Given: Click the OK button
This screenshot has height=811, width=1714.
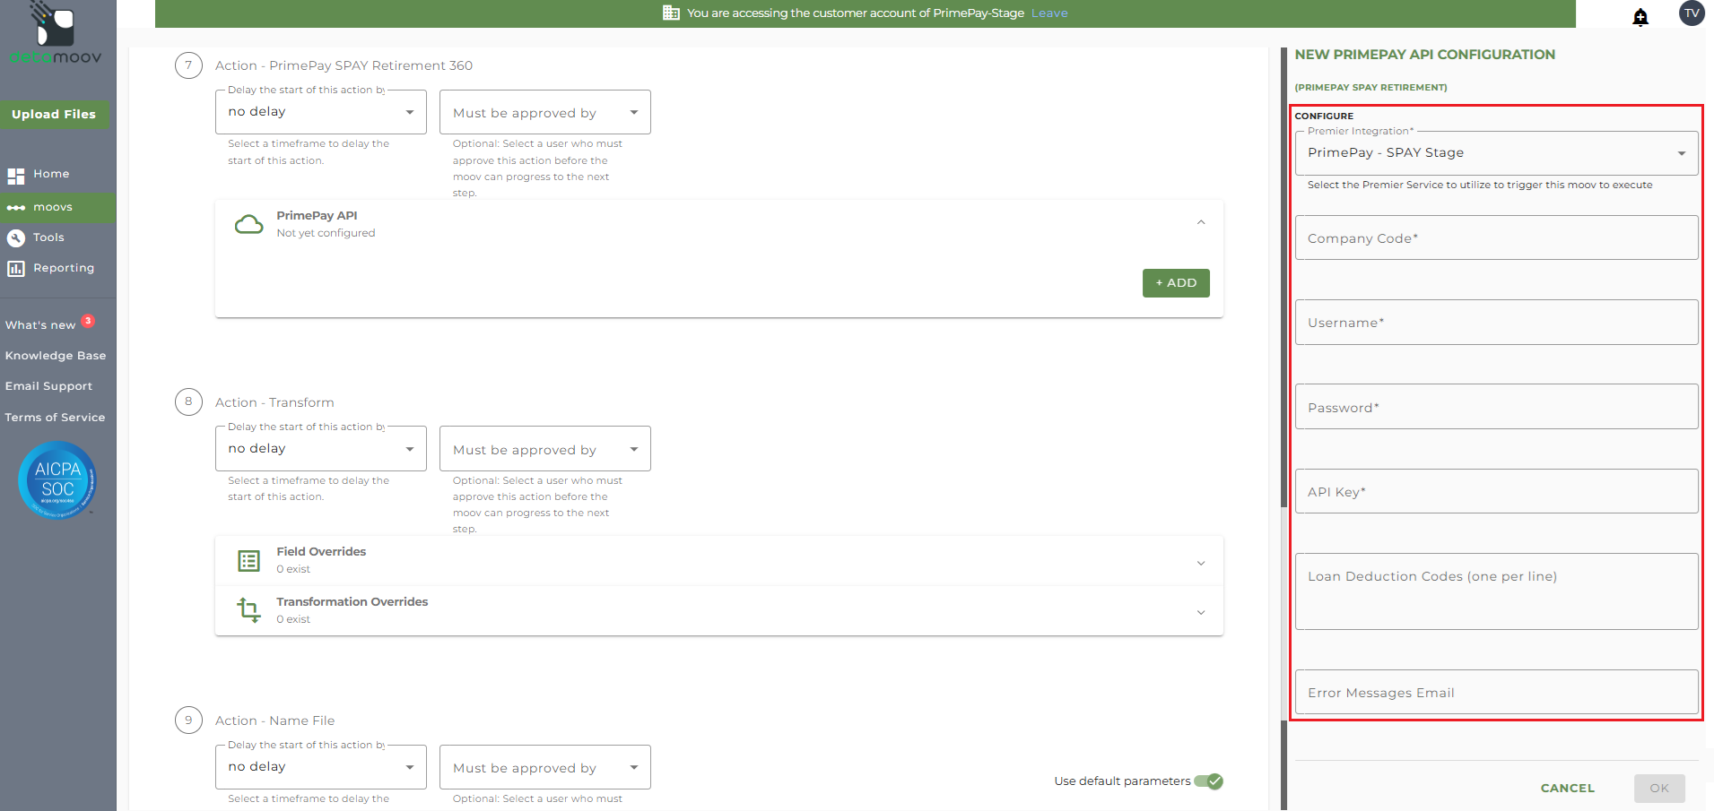Looking at the screenshot, I should tap(1659, 789).
